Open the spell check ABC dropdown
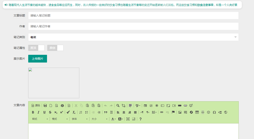 (x=138, y=106)
